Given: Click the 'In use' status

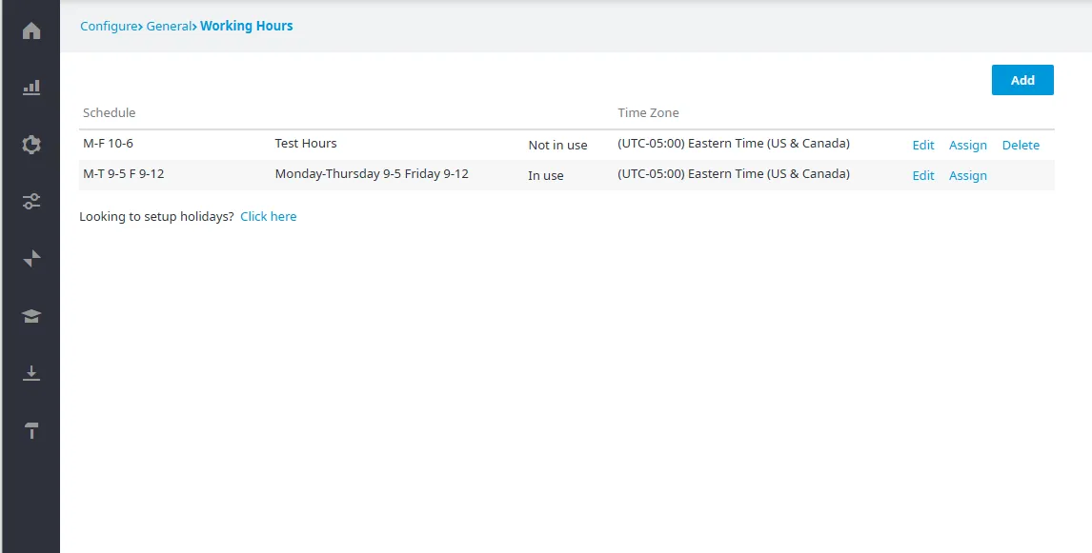Looking at the screenshot, I should pyautogui.click(x=545, y=176).
